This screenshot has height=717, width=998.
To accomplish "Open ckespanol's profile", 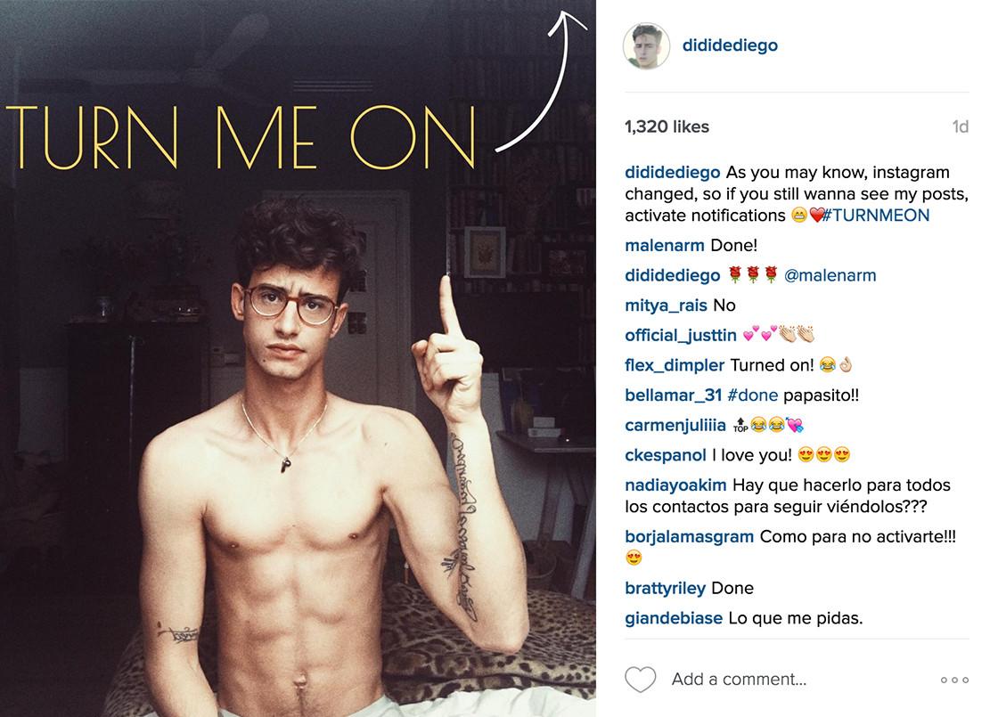I will pos(665,455).
